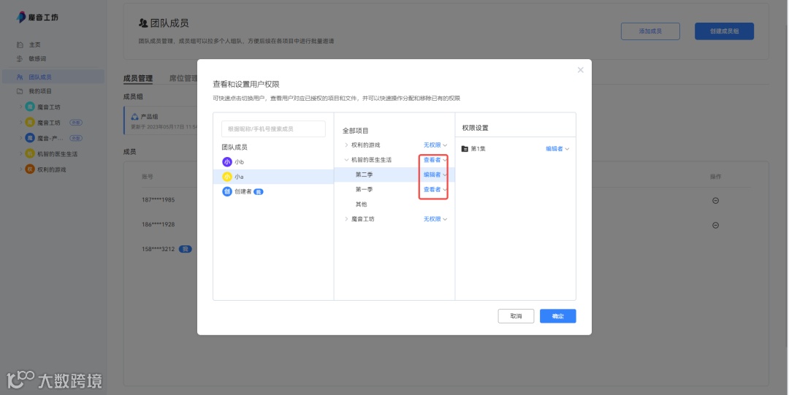Expand sidebar 魔音-产… project
Image resolution: width=789 pixels, height=395 pixels.
pos(20,138)
